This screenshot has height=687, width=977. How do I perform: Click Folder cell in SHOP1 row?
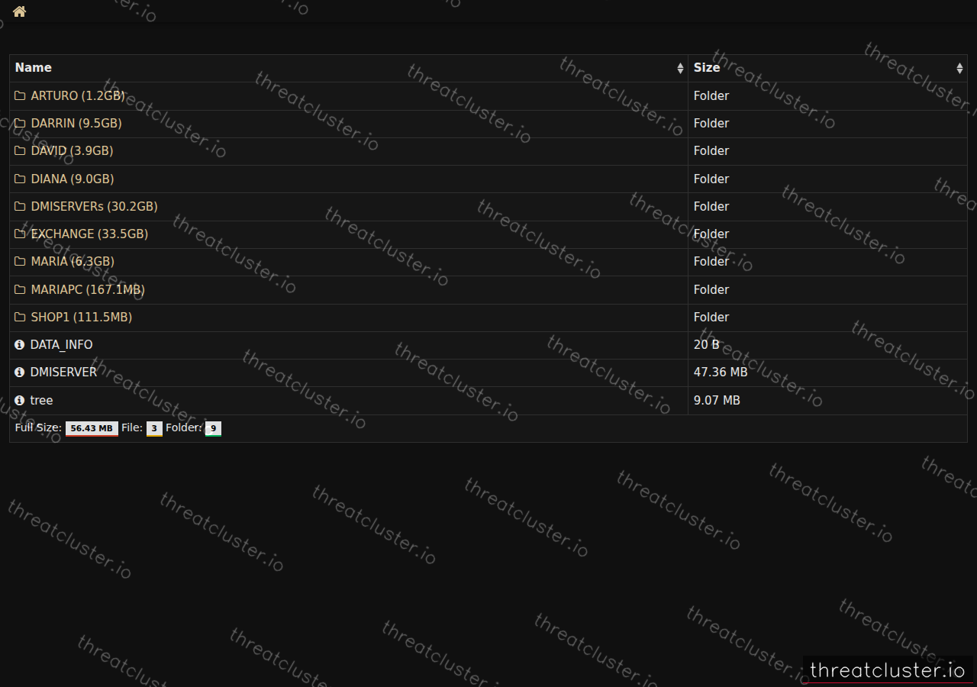click(x=827, y=317)
